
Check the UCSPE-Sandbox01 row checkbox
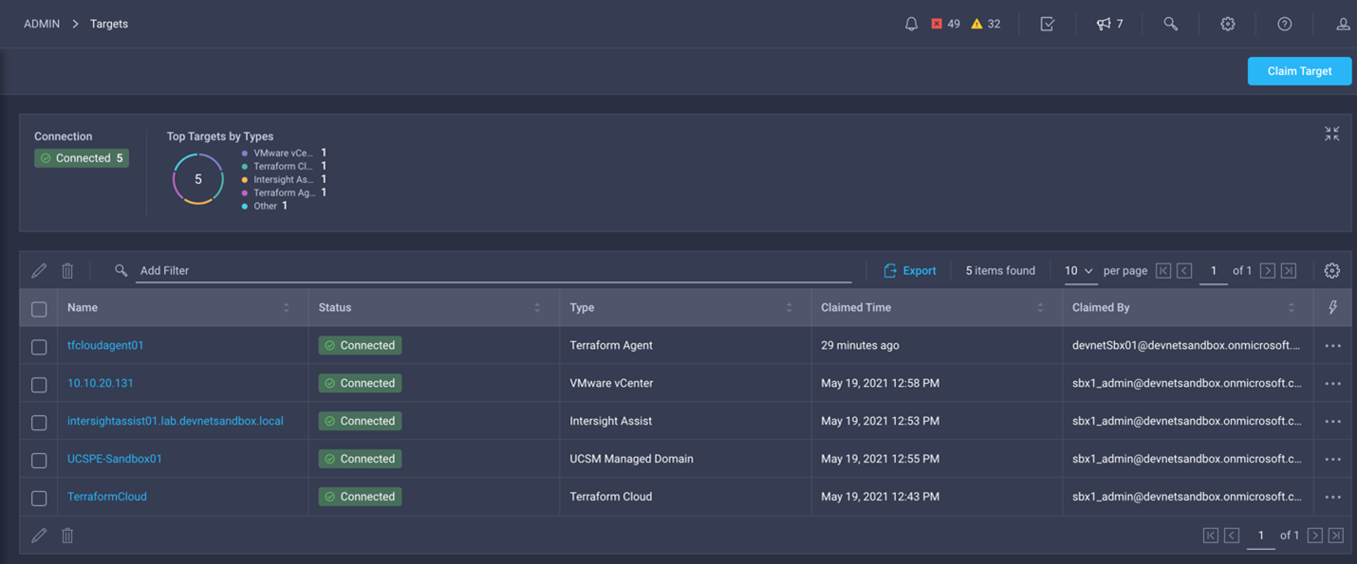coord(39,460)
